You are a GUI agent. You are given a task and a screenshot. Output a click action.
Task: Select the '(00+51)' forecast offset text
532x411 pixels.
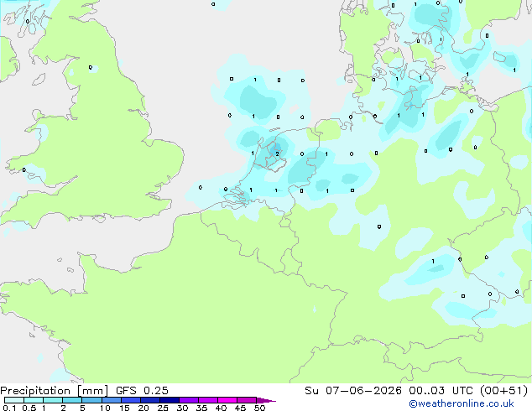[504, 391]
